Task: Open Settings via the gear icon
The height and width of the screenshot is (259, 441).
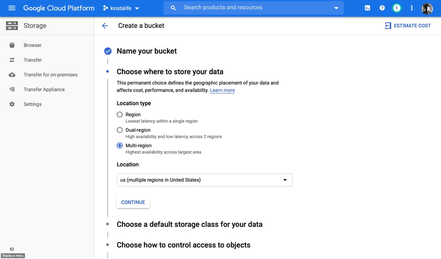Action: point(12,104)
